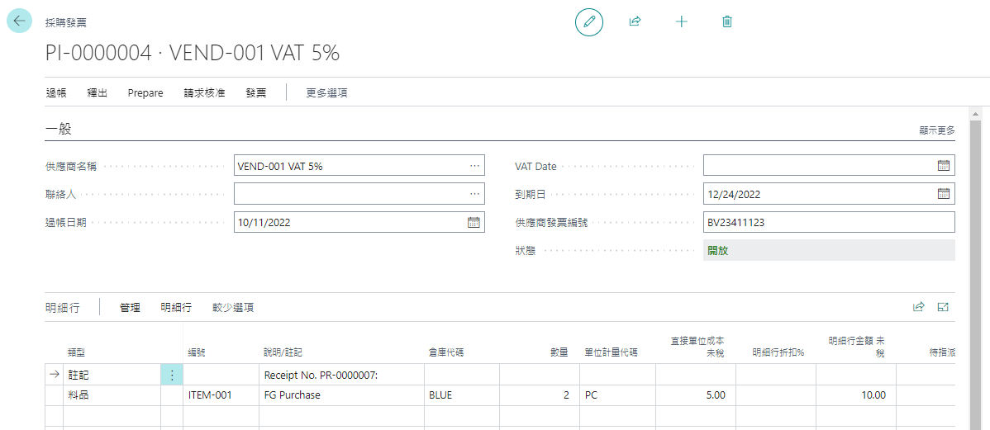This screenshot has width=990, height=430.
Task: Open the 釋出 menu
Action: pyautogui.click(x=98, y=92)
